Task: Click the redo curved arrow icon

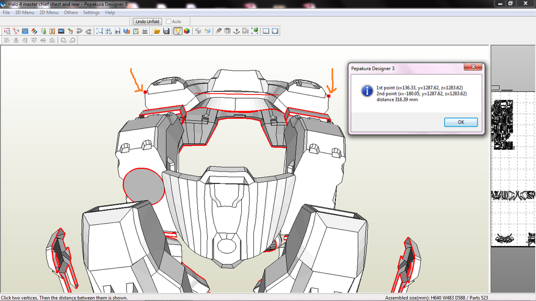Action: [x=88, y=31]
